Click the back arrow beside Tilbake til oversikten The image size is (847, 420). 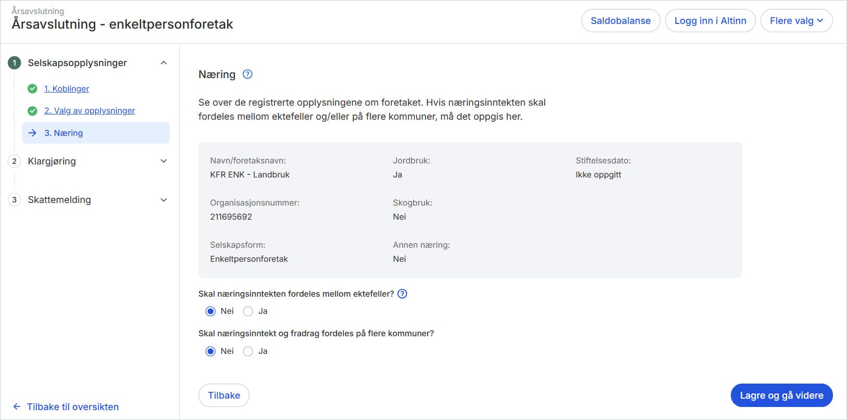coord(16,406)
